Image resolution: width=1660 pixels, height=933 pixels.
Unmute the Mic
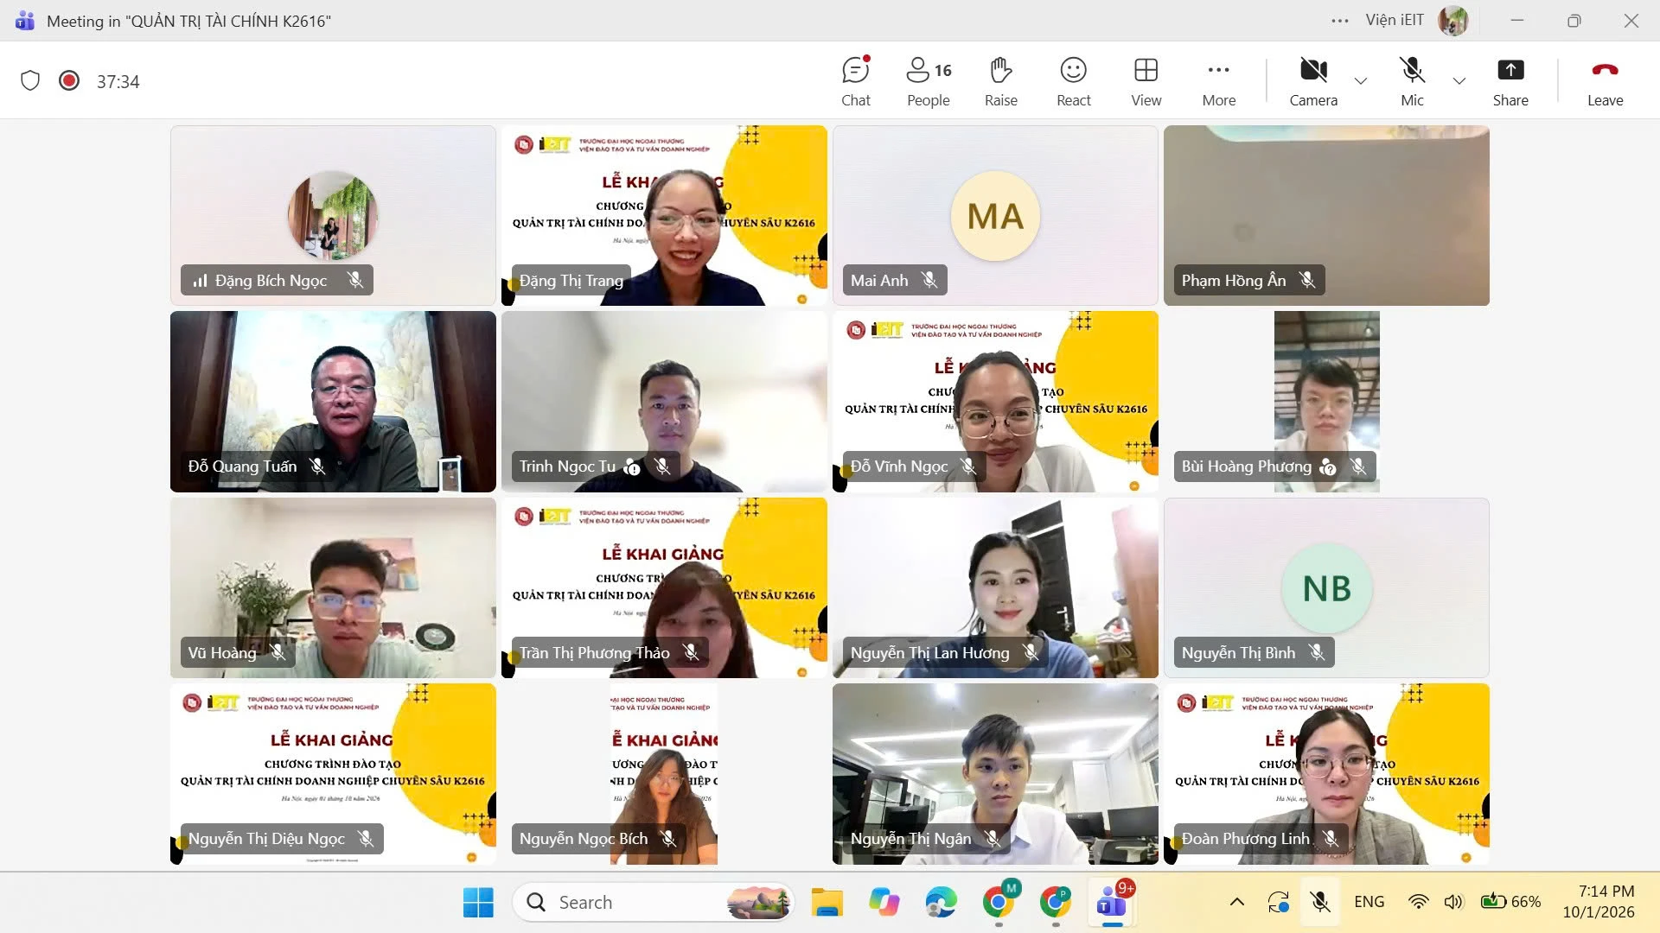pyautogui.click(x=1412, y=81)
